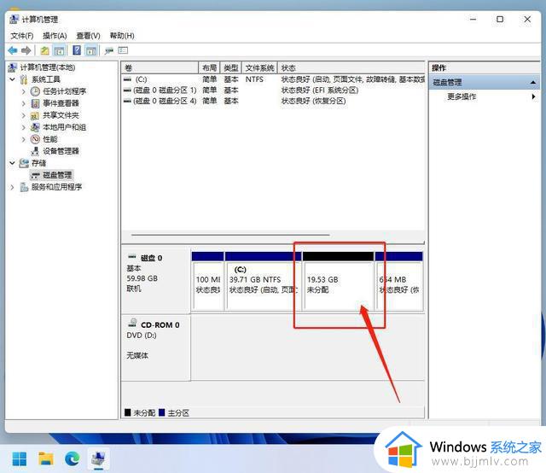Expand the 任务计划程序 node

[24, 91]
